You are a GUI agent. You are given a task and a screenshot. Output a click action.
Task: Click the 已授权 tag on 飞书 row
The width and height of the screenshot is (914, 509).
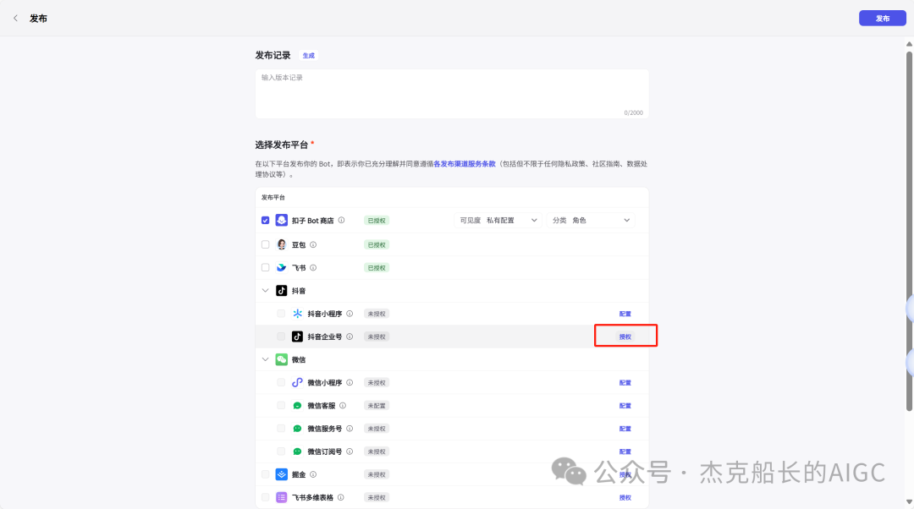coord(376,267)
